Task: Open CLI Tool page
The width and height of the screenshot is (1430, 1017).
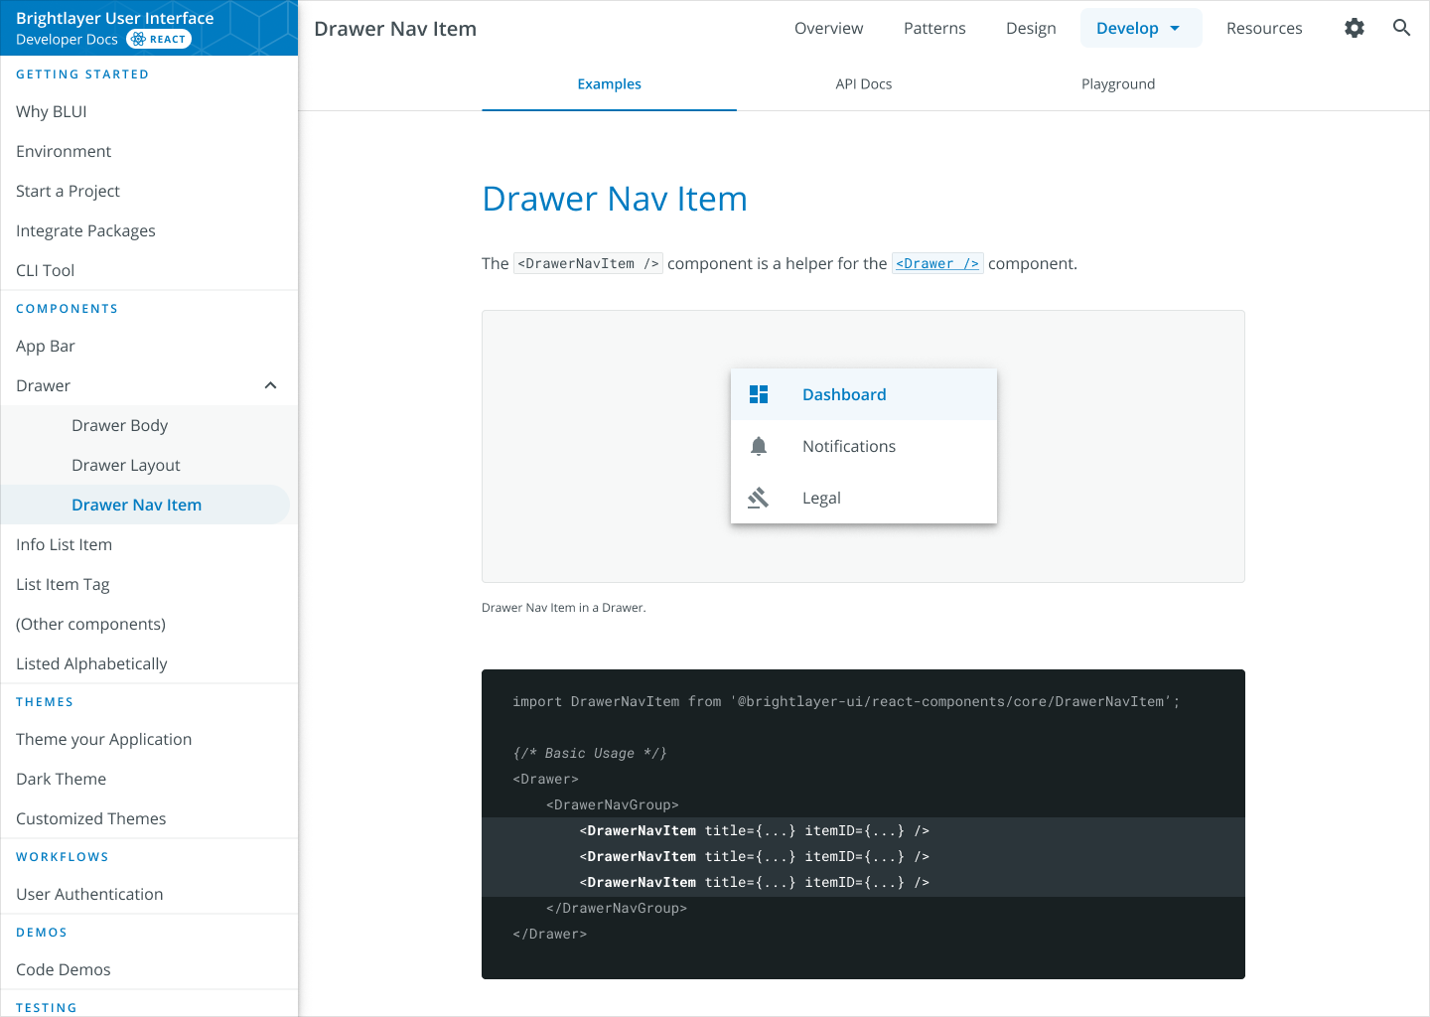Action: (x=149, y=270)
